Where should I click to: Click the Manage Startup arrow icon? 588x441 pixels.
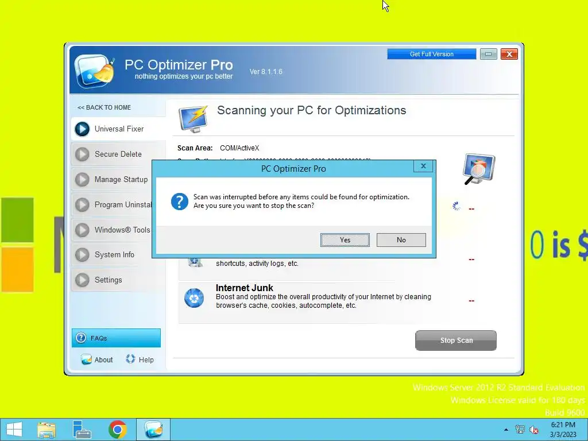coord(82,180)
